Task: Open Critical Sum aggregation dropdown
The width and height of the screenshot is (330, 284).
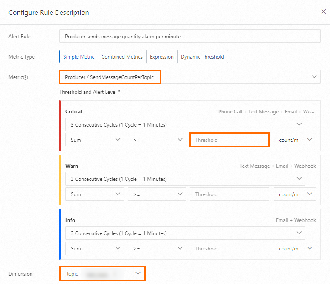Action: click(95, 140)
